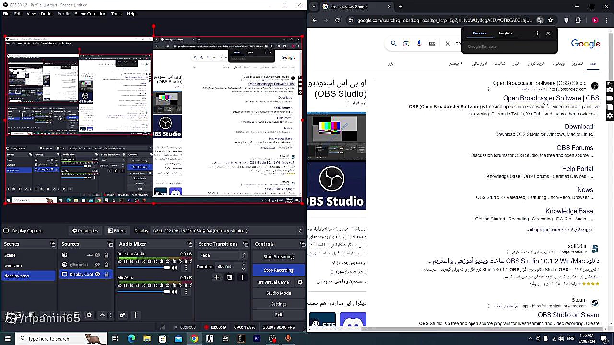Open Google Translate options menu
614x345 pixels.
[537, 33]
